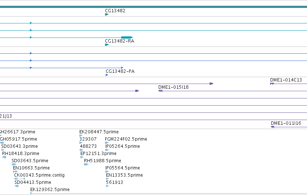Click the RH18418.3prime label
Viewport: 307px width, 195px height.
[x=21, y=154]
